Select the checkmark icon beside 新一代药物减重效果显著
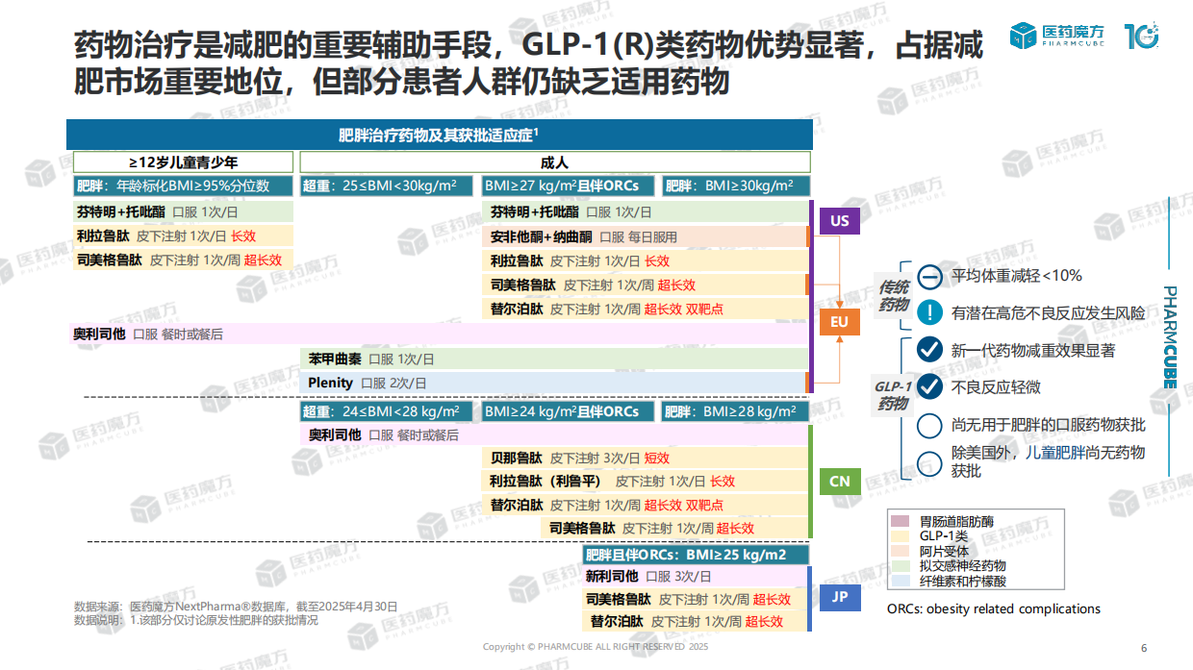This screenshot has height=670, width=1193. 928,349
